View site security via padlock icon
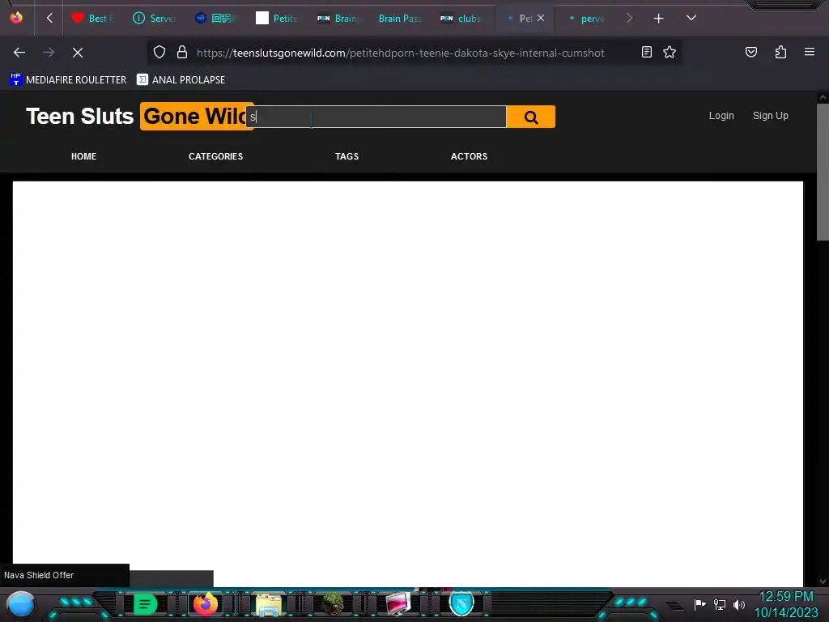 [182, 52]
